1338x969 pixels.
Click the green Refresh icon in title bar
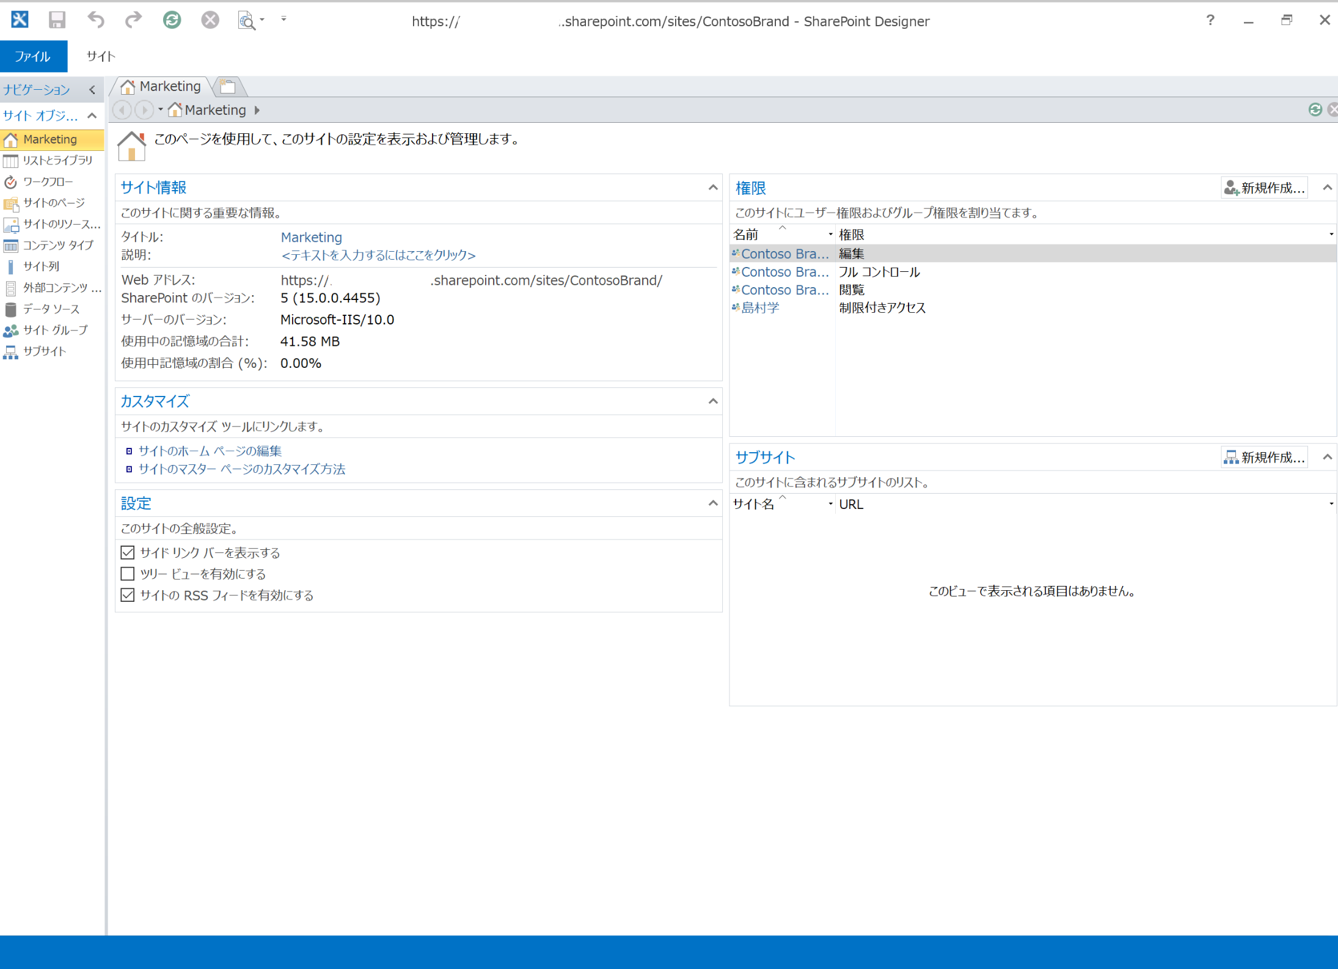(x=172, y=20)
